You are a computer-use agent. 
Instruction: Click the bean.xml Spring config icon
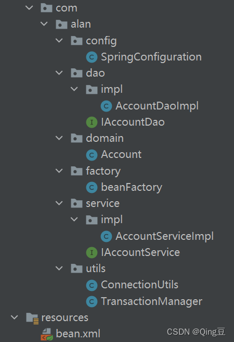tap(47, 334)
